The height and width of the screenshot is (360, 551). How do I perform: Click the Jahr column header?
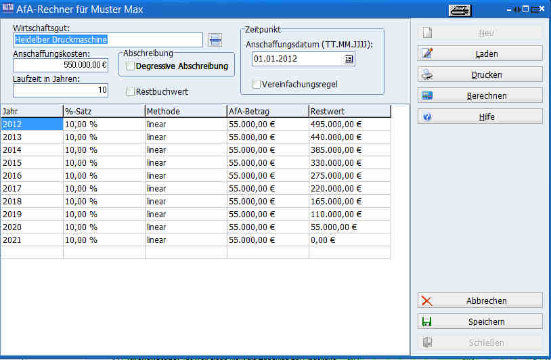31,111
